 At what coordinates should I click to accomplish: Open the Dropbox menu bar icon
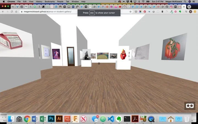pyautogui.click(x=128, y=2)
